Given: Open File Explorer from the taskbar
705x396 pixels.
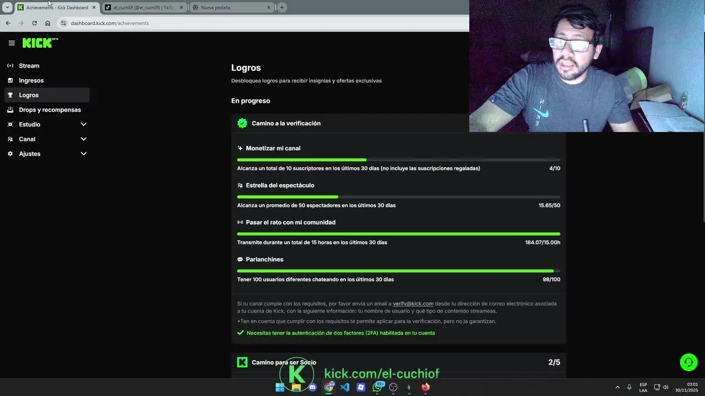Looking at the screenshot, I should coord(296,387).
